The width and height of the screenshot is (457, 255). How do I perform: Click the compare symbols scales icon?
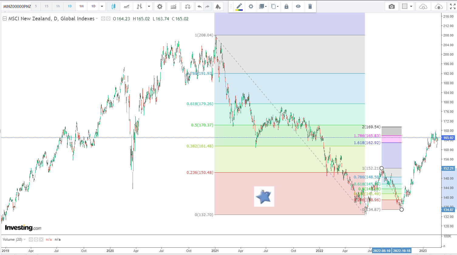coord(188,6)
